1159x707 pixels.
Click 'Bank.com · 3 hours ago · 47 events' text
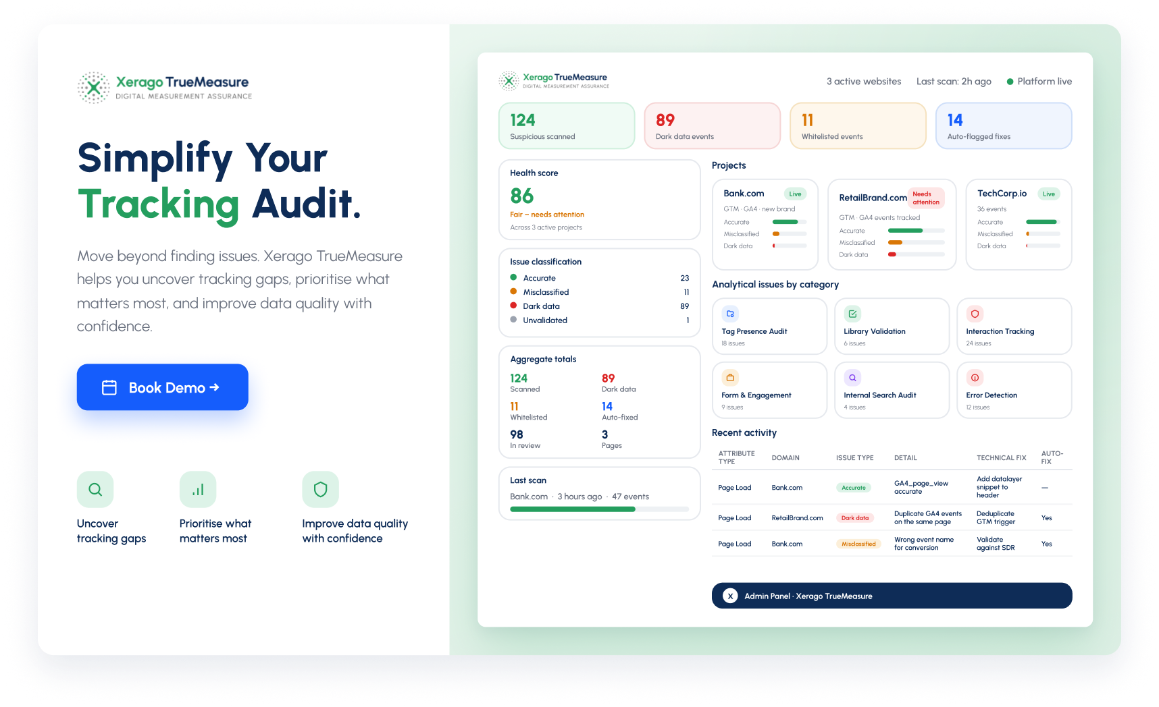click(x=579, y=497)
